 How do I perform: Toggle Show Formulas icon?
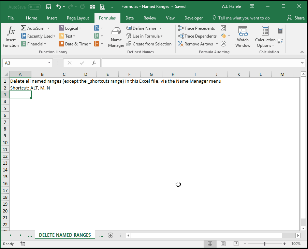(223, 28)
